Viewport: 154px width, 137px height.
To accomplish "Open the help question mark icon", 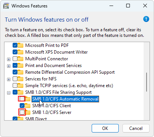I will coord(146,19).
